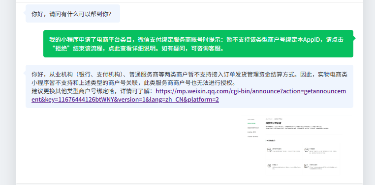Image resolution: width=375 pixels, height=185 pixels.
Task: Click the breadcrumb text in thumbnail
Action: (x=274, y=119)
